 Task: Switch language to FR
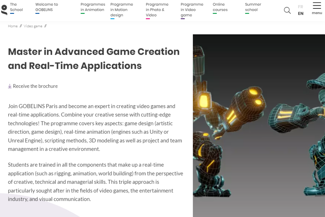(x=301, y=7)
